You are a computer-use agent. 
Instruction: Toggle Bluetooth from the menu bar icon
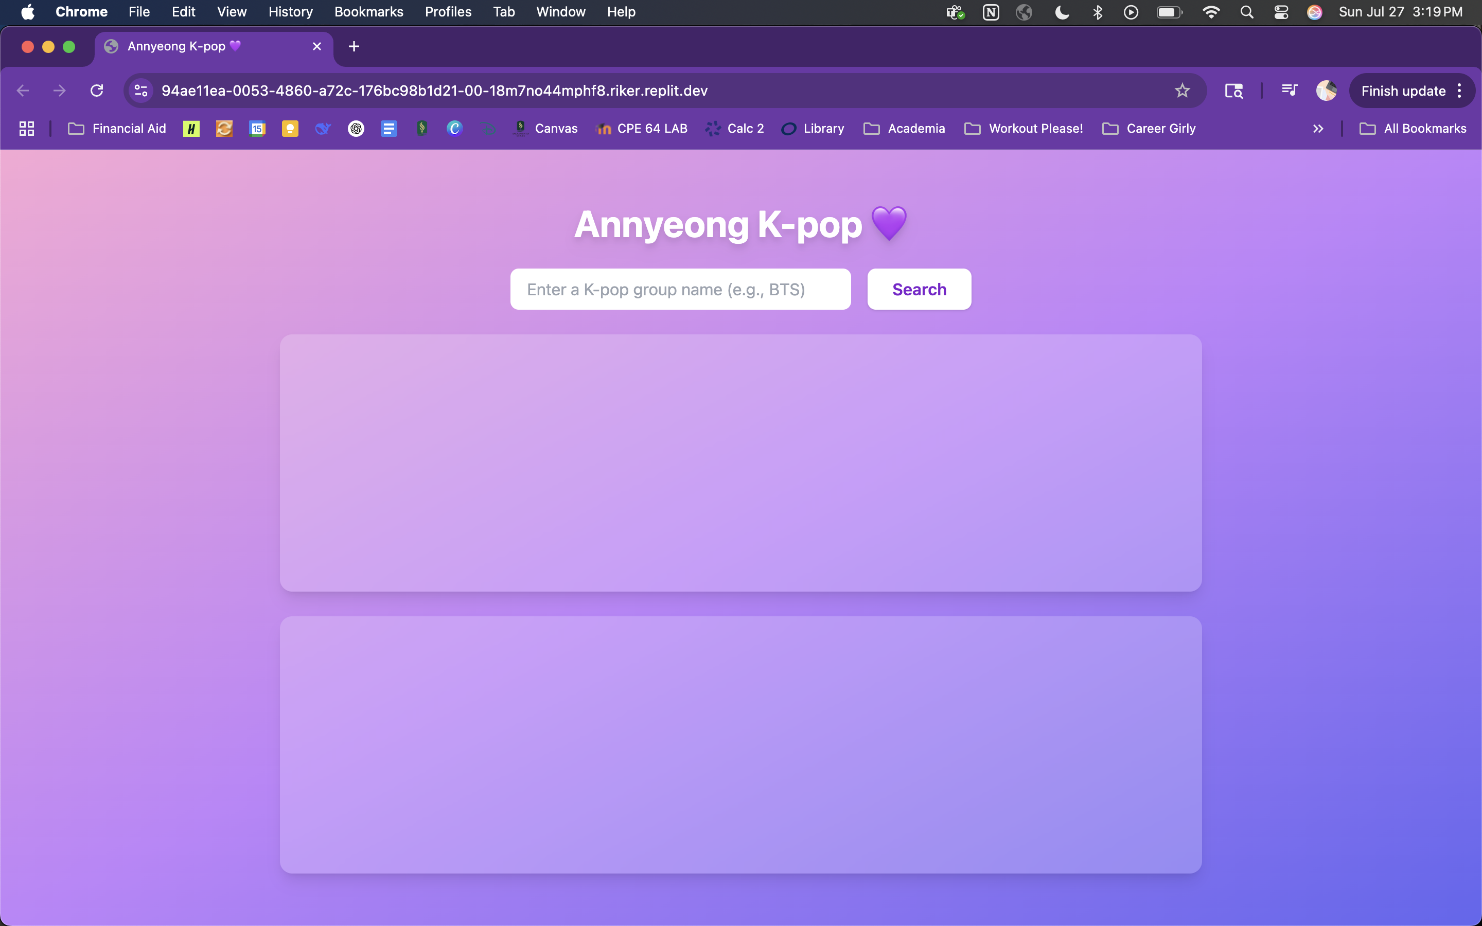(x=1098, y=12)
